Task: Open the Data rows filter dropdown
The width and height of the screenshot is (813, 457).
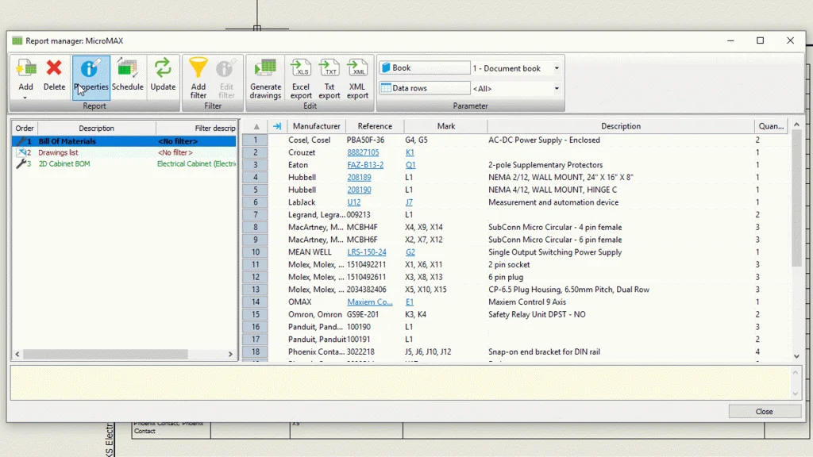Action: tap(557, 88)
